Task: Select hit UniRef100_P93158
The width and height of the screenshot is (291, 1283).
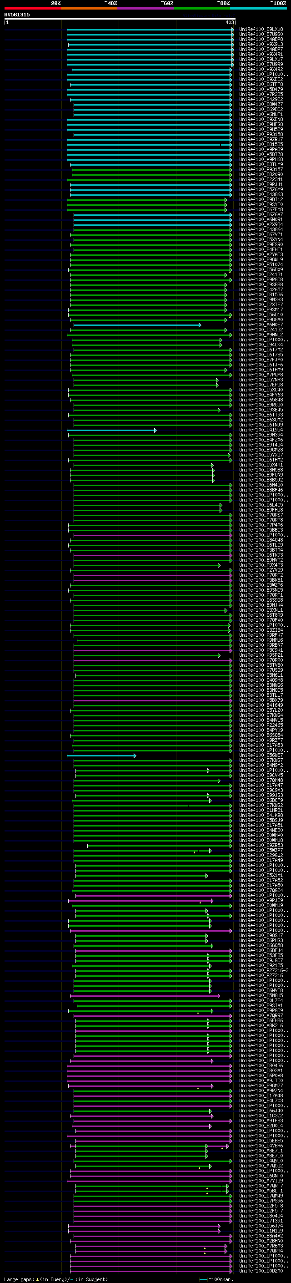Action: coord(261,134)
